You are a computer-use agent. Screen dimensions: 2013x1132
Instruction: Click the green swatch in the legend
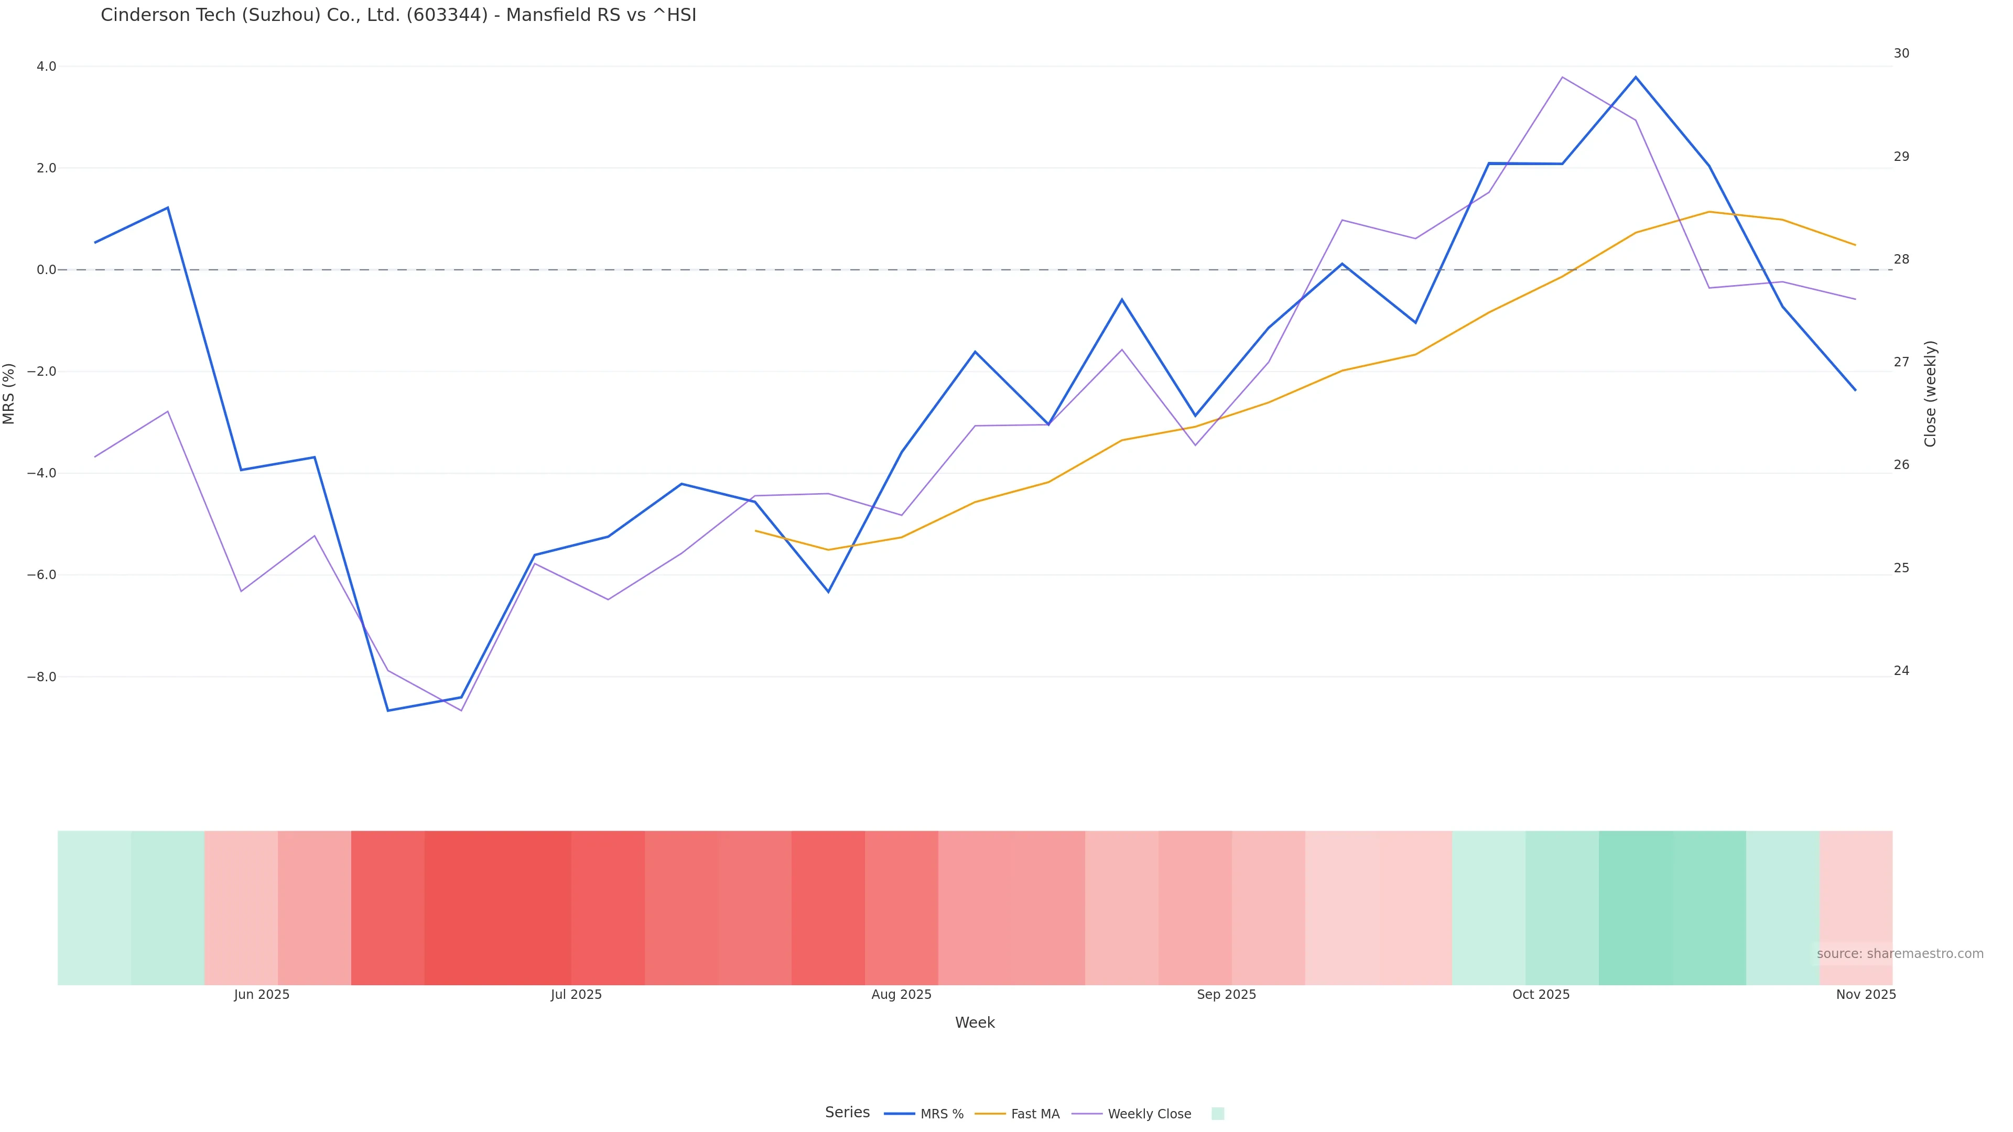[1217, 1114]
